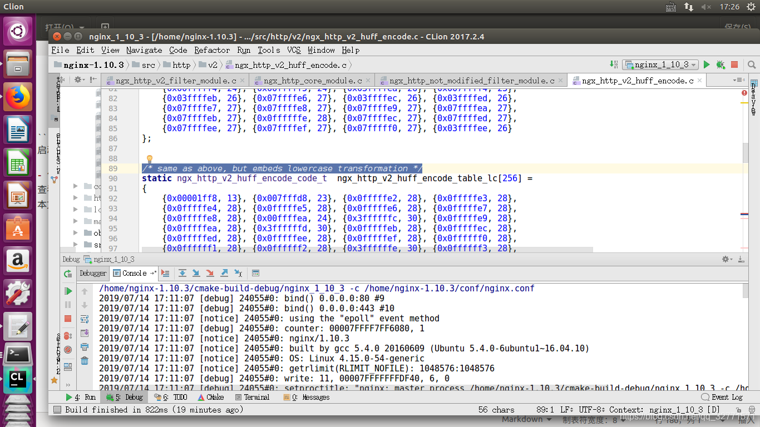760x427 pixels.
Task: Restore layout icon in Debug panel
Action: (x=68, y=367)
